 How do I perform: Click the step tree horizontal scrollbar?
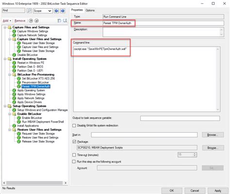34,183
